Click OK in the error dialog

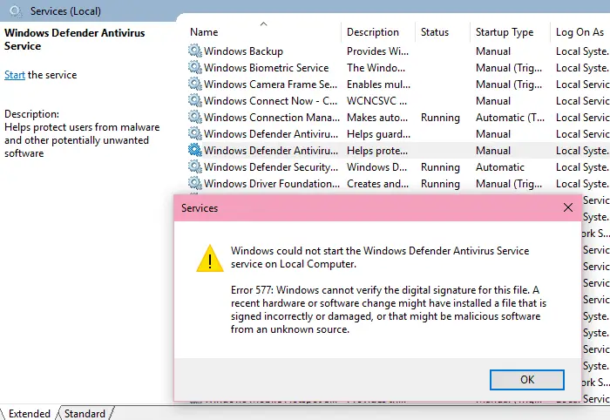tap(527, 380)
